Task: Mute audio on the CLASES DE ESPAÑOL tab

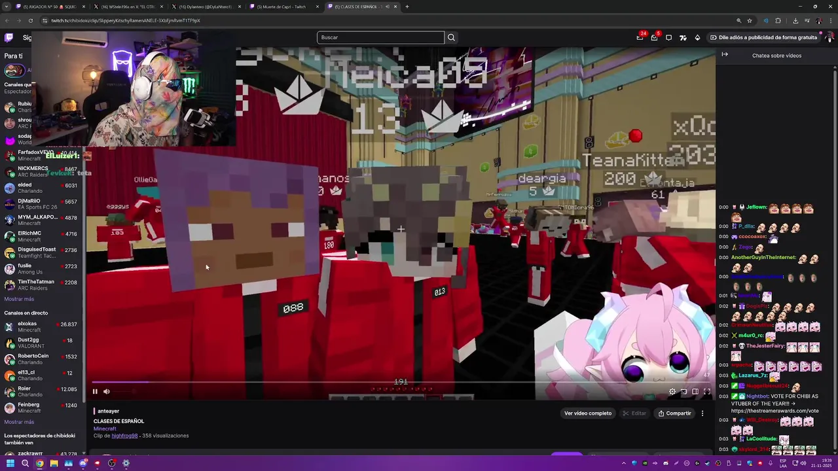Action: (387, 7)
